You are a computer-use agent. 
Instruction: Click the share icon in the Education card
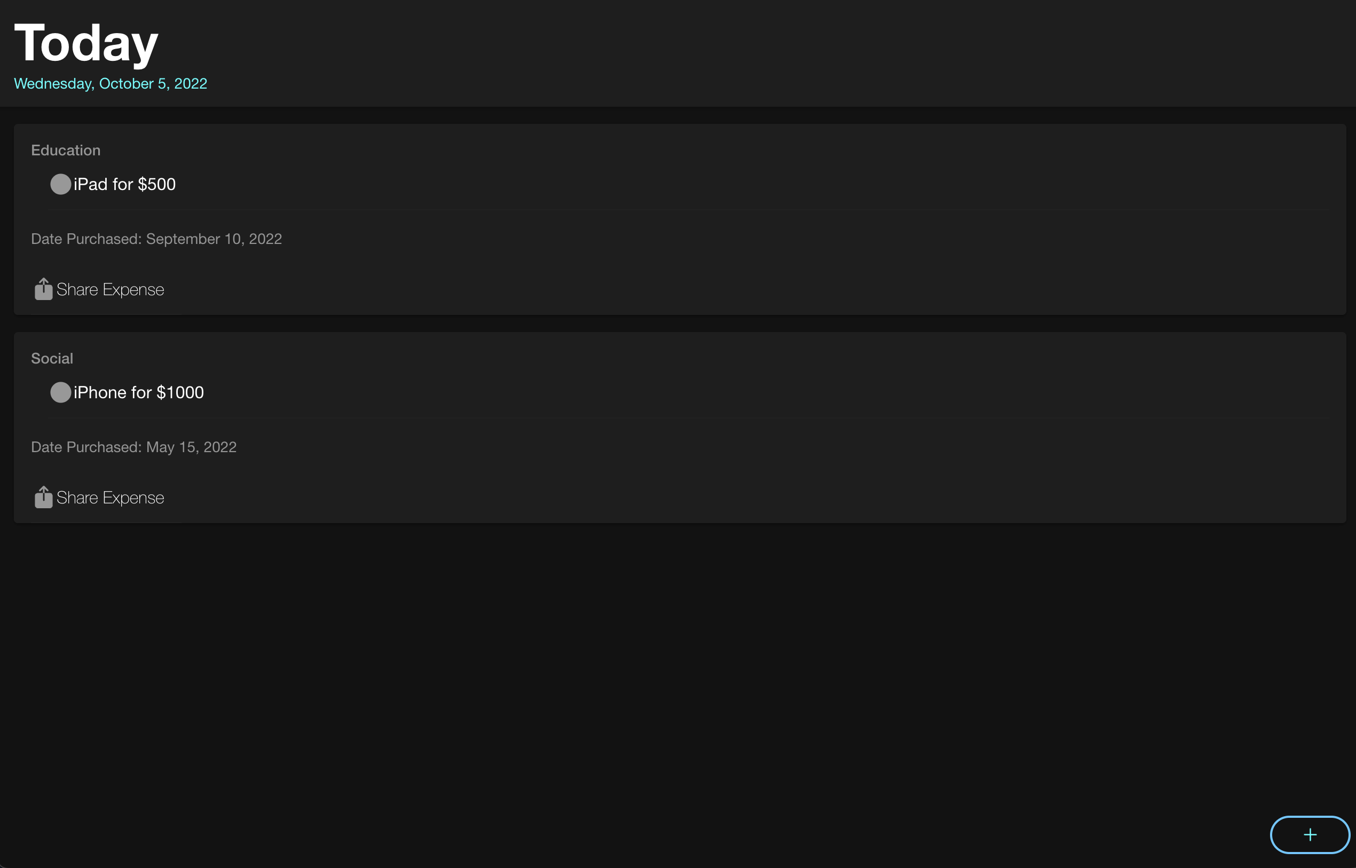click(43, 289)
